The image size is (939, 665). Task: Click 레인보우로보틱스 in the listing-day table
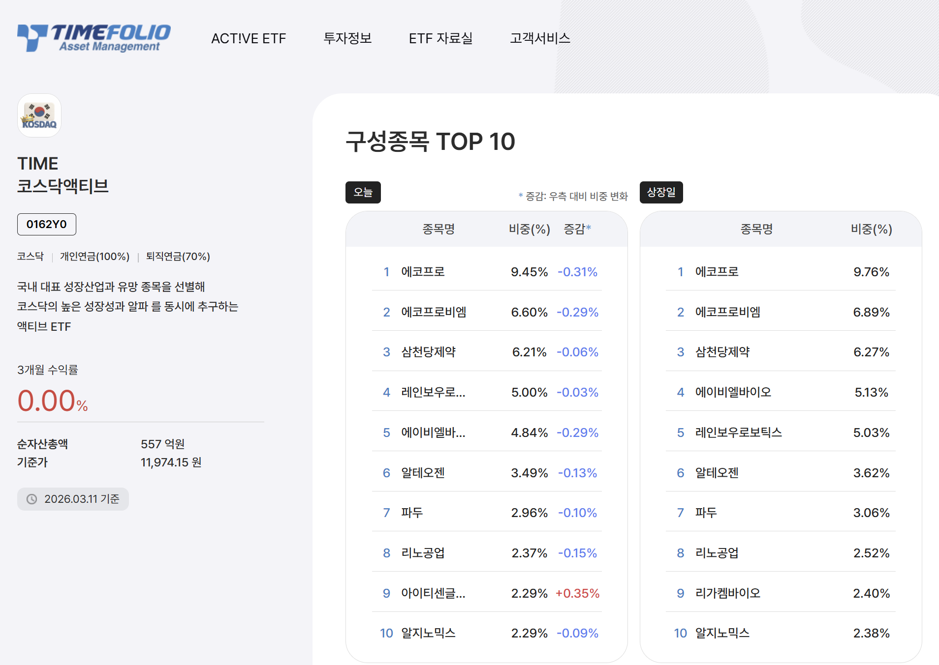pyautogui.click(x=739, y=433)
